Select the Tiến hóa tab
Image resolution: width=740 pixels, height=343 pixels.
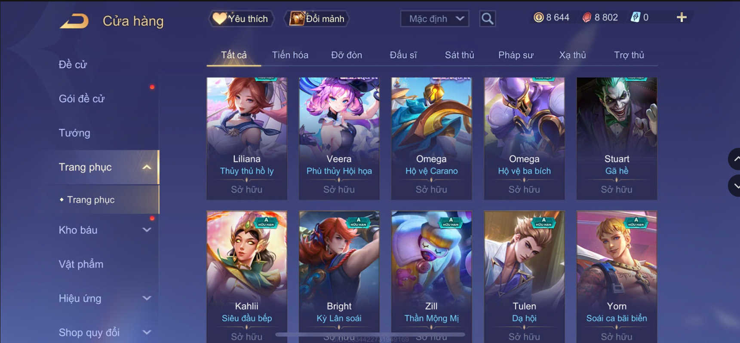point(290,55)
